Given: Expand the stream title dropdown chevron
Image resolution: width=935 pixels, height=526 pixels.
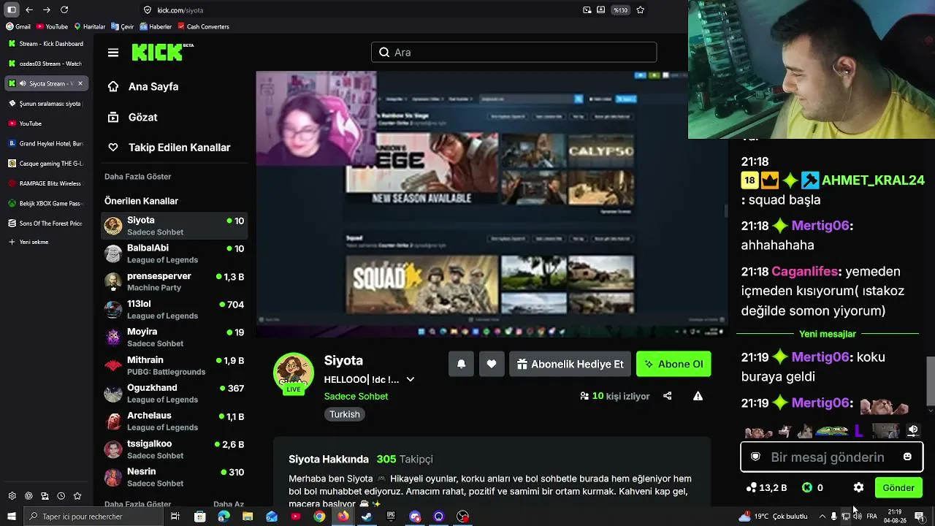Looking at the screenshot, I should pyautogui.click(x=411, y=380).
